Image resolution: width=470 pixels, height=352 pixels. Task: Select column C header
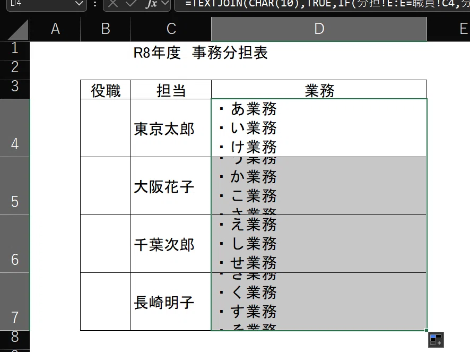tap(171, 29)
